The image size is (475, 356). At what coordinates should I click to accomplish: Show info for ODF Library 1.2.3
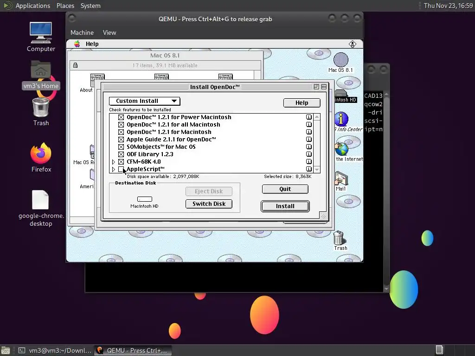308,154
